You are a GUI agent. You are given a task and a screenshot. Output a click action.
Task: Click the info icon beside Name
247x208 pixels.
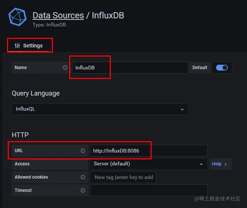(65, 68)
